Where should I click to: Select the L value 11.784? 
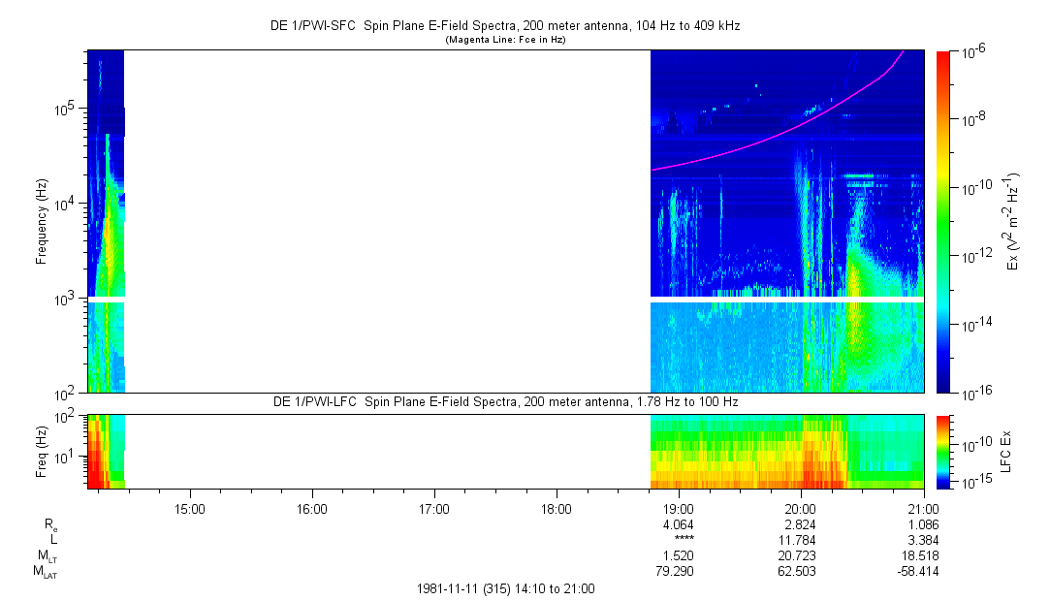[x=800, y=540]
